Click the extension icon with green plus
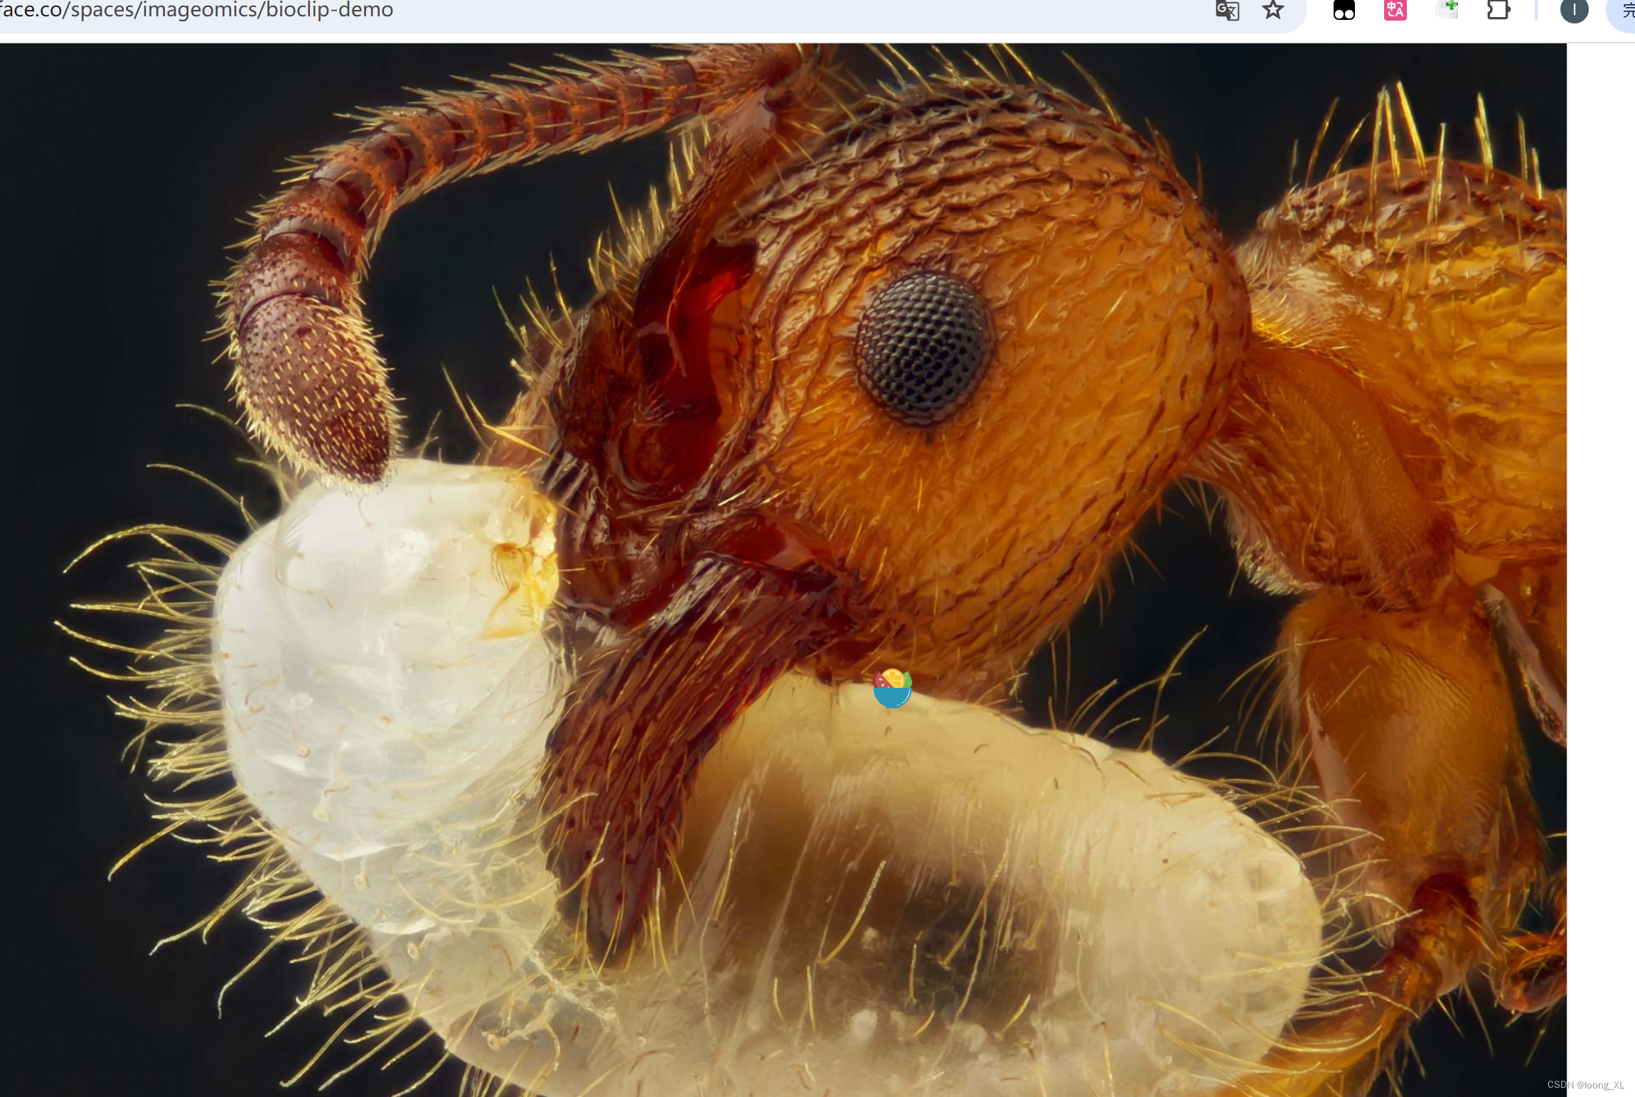 pos(1447,10)
